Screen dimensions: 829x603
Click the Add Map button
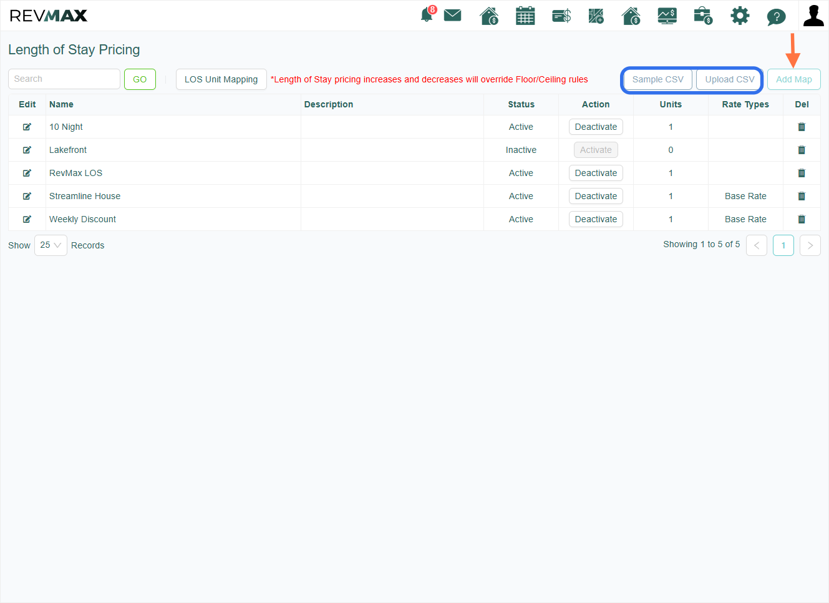(793, 79)
